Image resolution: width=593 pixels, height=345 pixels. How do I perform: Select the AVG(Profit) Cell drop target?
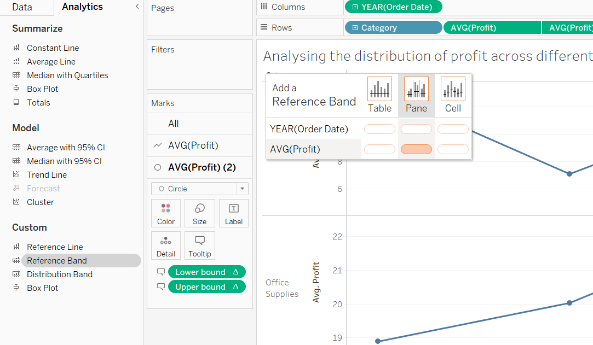(x=453, y=149)
